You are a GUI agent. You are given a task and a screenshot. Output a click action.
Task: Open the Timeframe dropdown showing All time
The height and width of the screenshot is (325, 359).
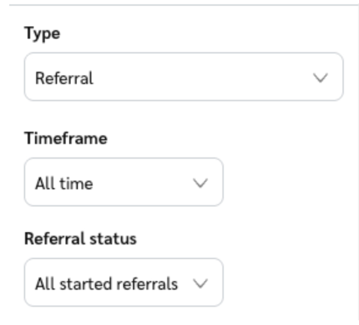coord(123,182)
